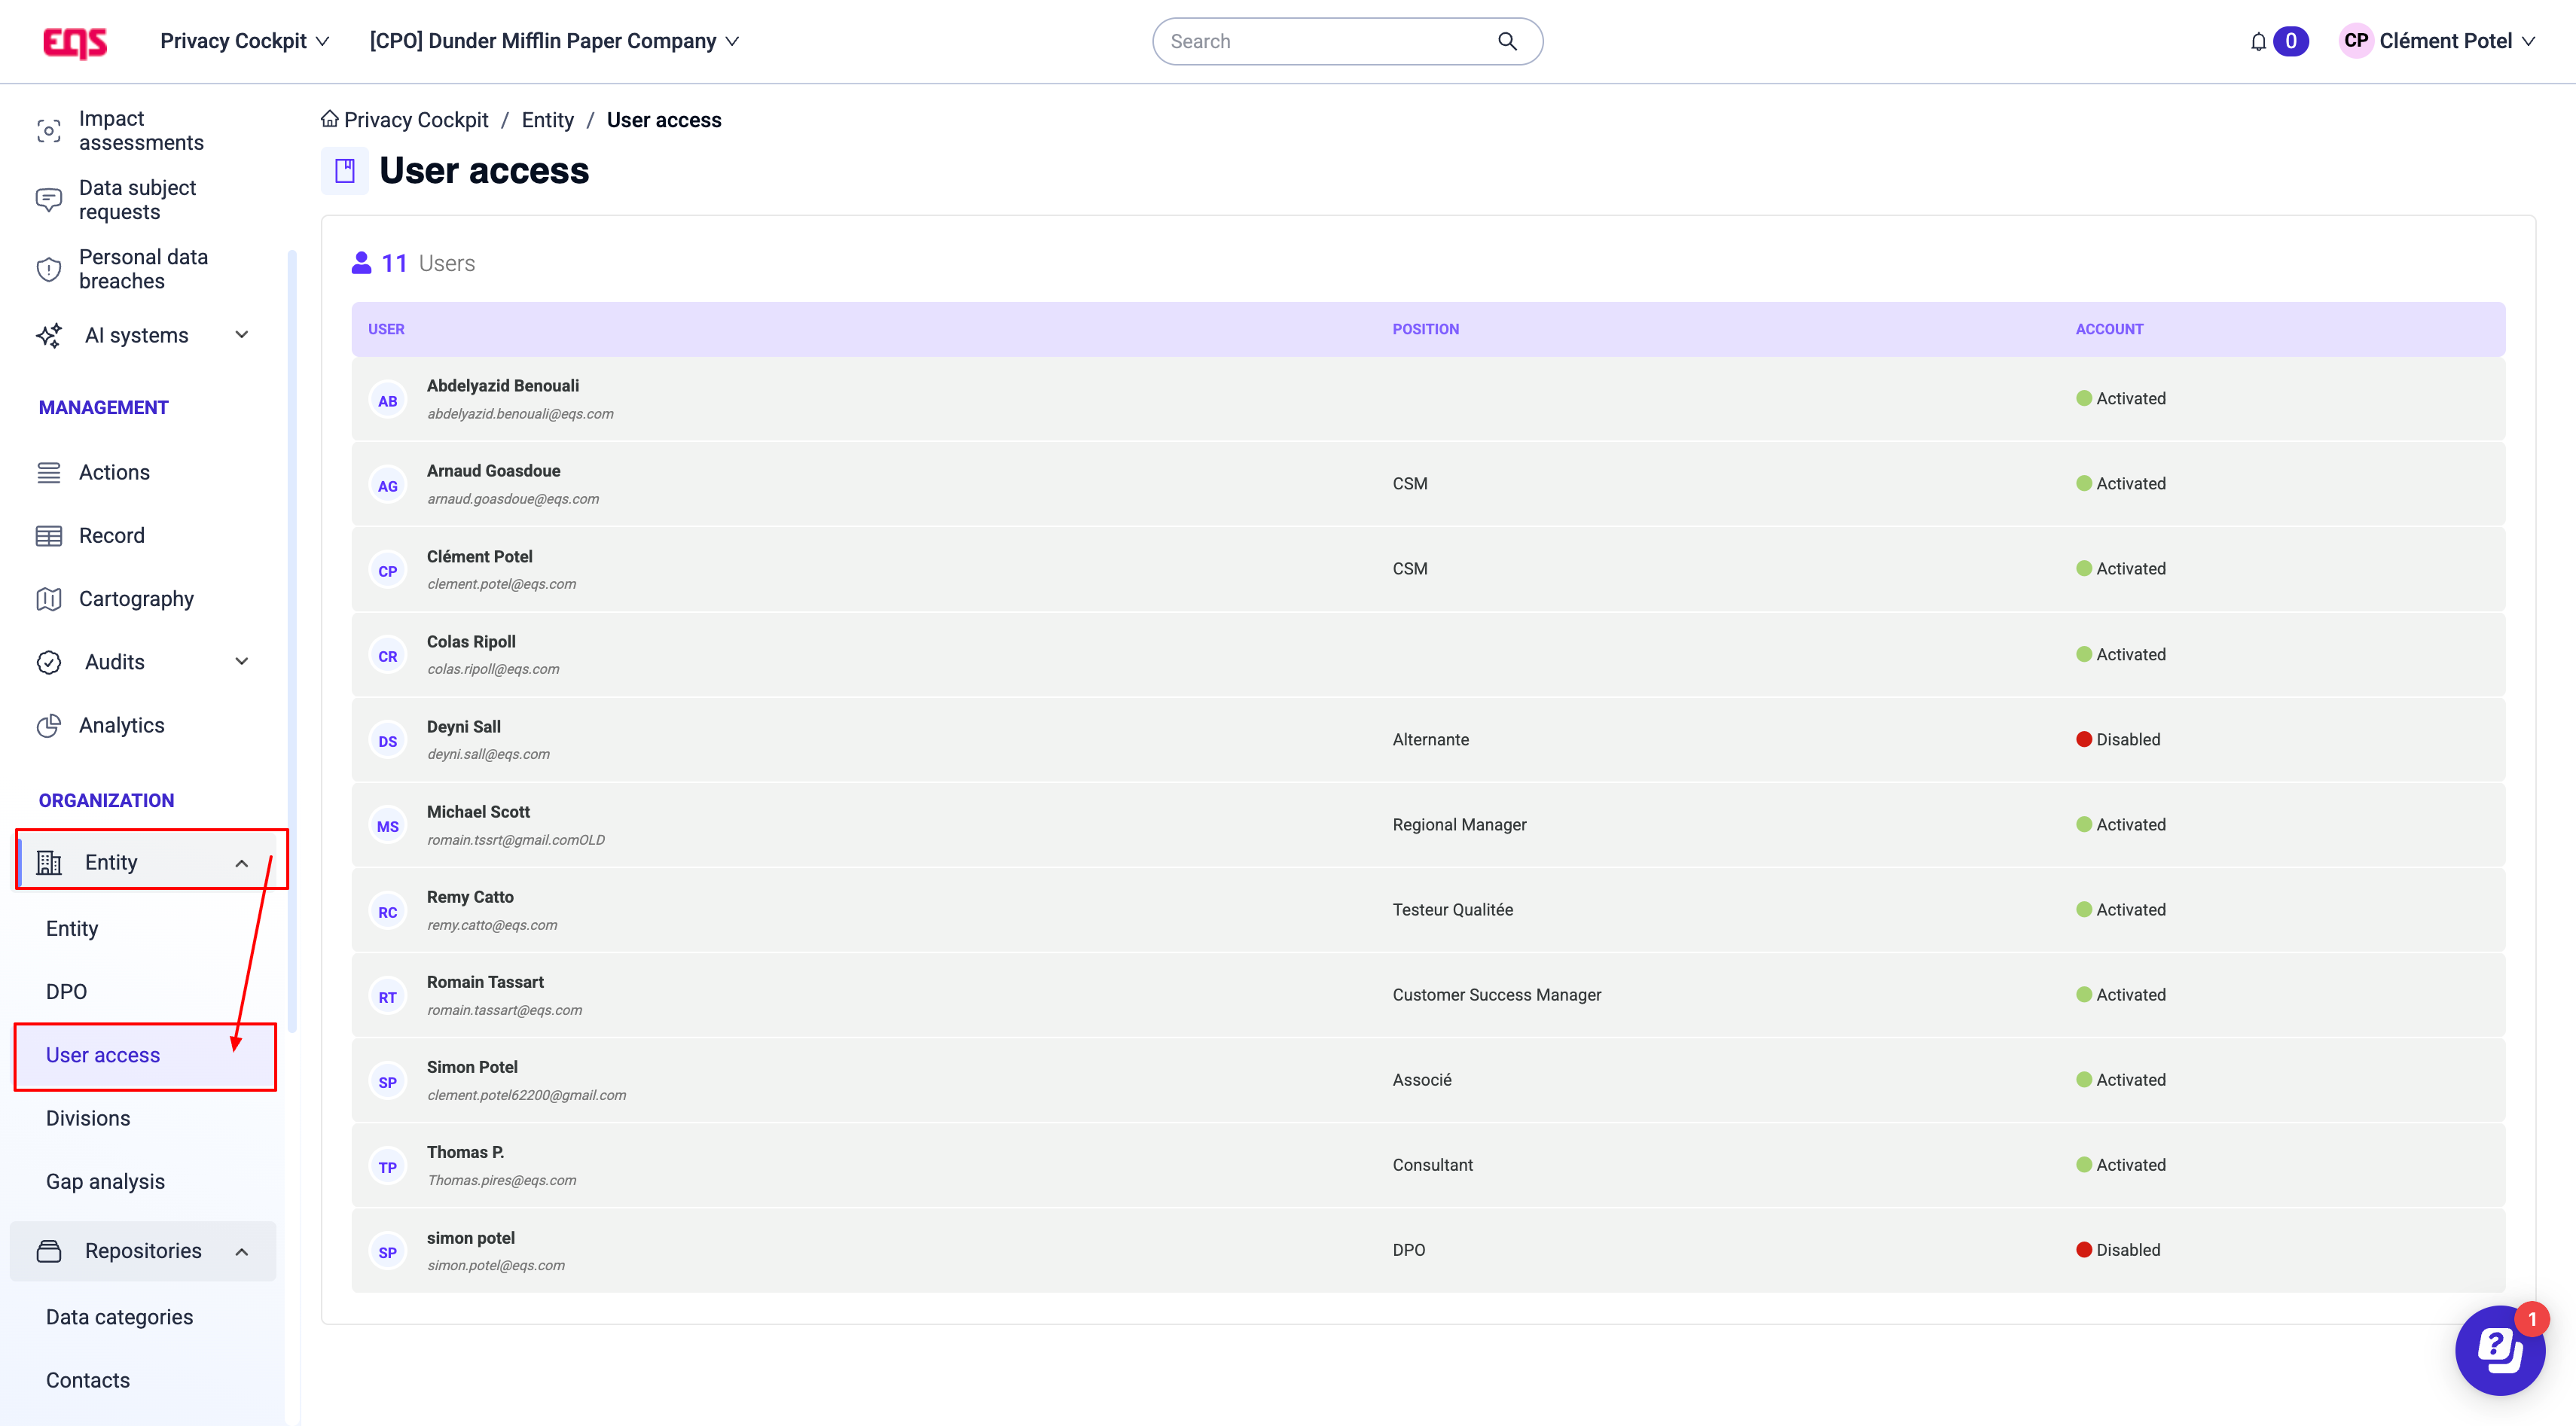
Task: Click the Cartography map icon
Action: [48, 599]
